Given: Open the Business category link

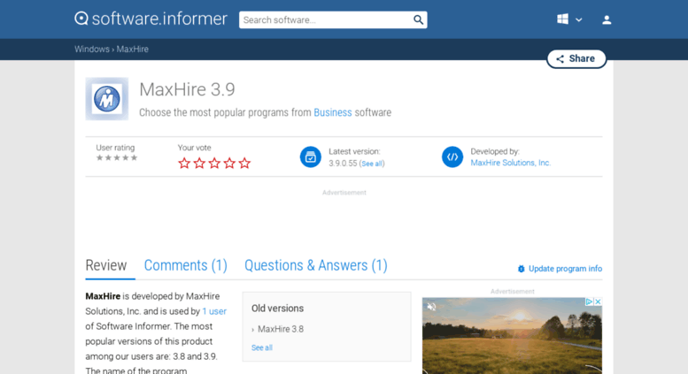Looking at the screenshot, I should click(x=333, y=112).
